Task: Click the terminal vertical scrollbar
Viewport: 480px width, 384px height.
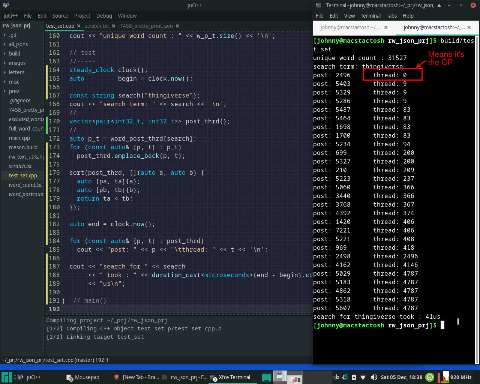Action: pos(477,199)
